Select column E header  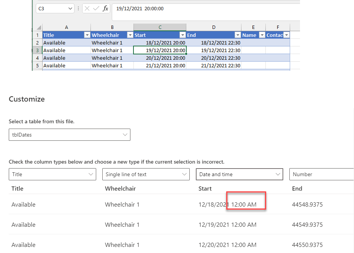[x=253, y=27]
